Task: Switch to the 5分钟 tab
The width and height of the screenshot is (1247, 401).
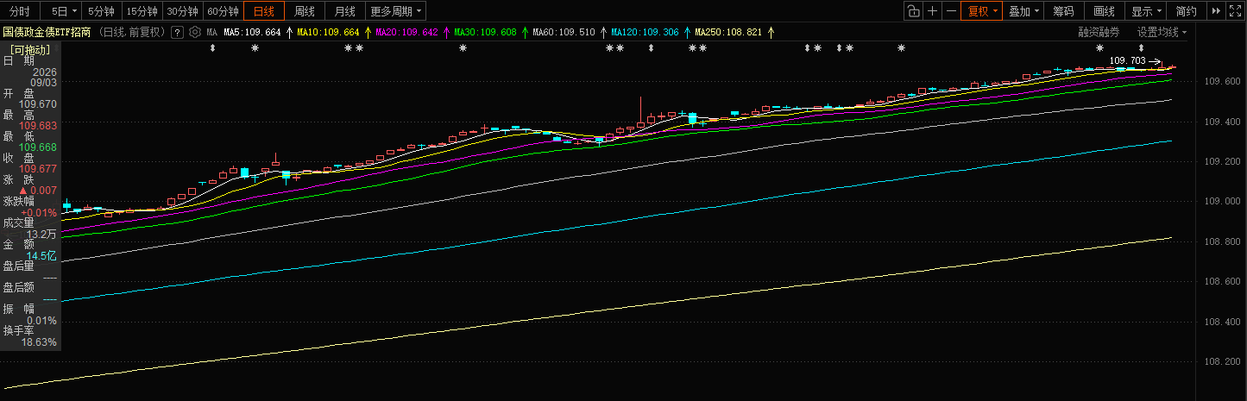Action: click(x=102, y=11)
